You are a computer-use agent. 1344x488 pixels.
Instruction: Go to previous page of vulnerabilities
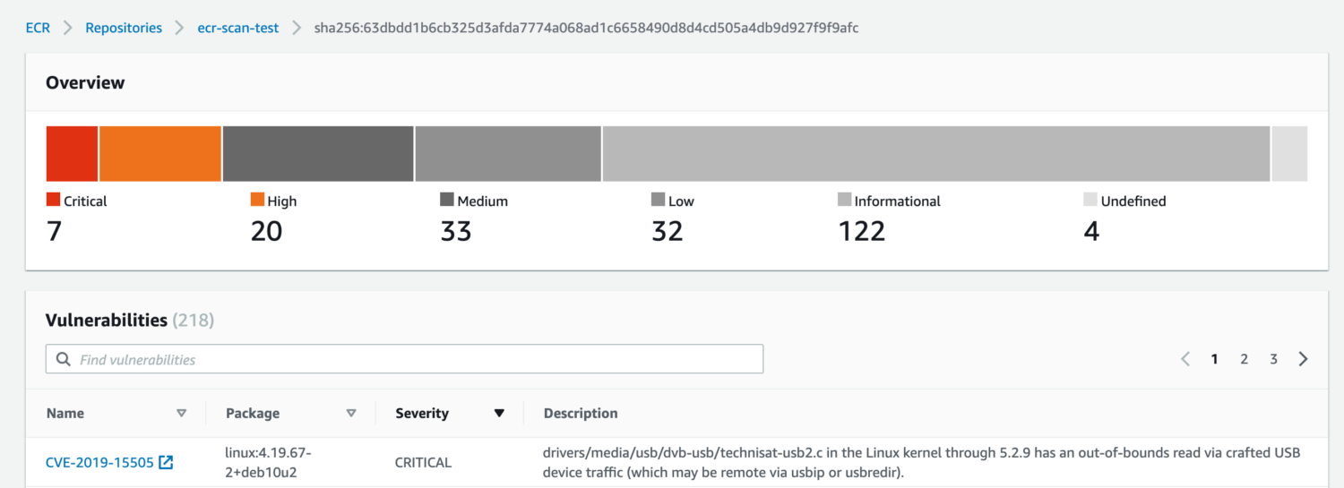(x=1185, y=359)
